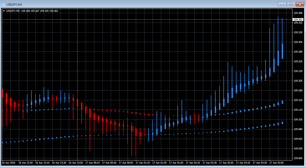Select the 16 Apr 2026 date label
The width and height of the screenshot is (306, 168).
[x=9, y=163]
